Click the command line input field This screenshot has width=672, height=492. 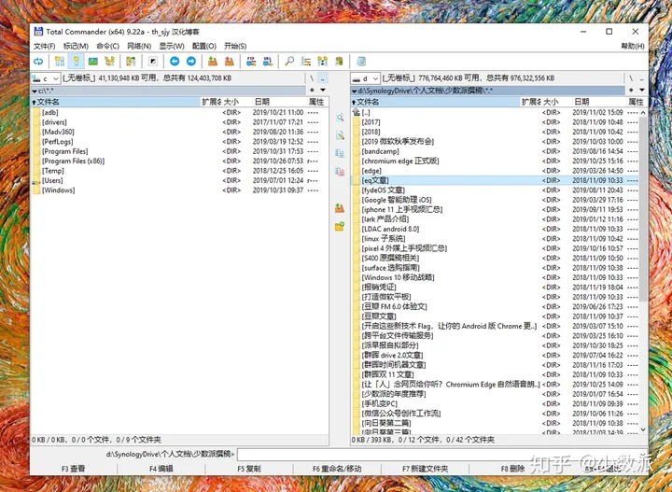click(x=441, y=455)
